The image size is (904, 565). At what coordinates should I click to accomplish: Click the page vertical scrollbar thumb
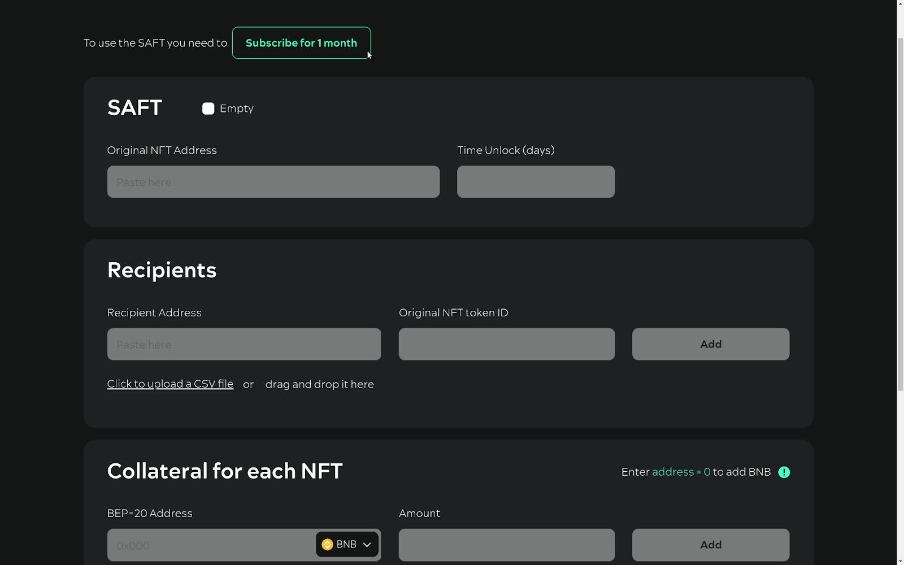tap(901, 215)
